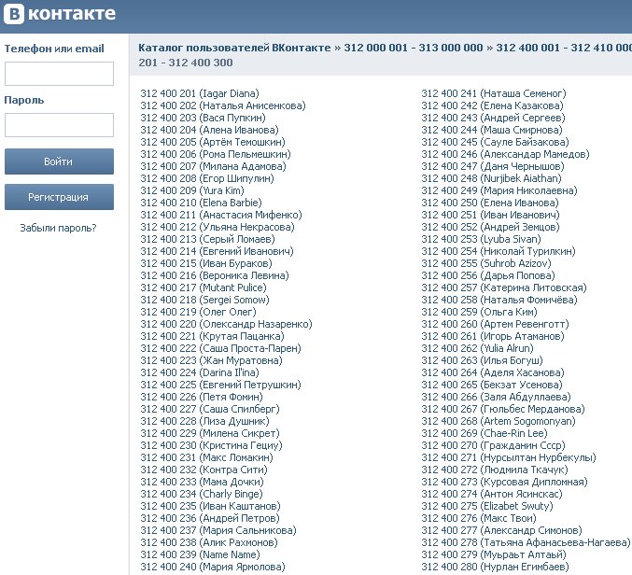632x575 pixels.
Task: Open user 312 400 220 Олександр Назаренко
Action: pos(226,324)
